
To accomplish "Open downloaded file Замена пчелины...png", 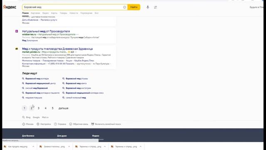I will coord(52,146).
